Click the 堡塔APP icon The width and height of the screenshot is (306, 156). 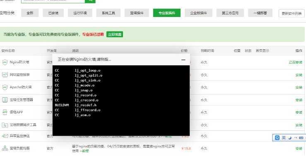(x=5, y=112)
